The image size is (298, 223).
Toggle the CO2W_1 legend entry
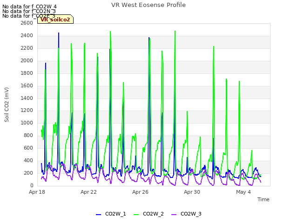click(111, 214)
